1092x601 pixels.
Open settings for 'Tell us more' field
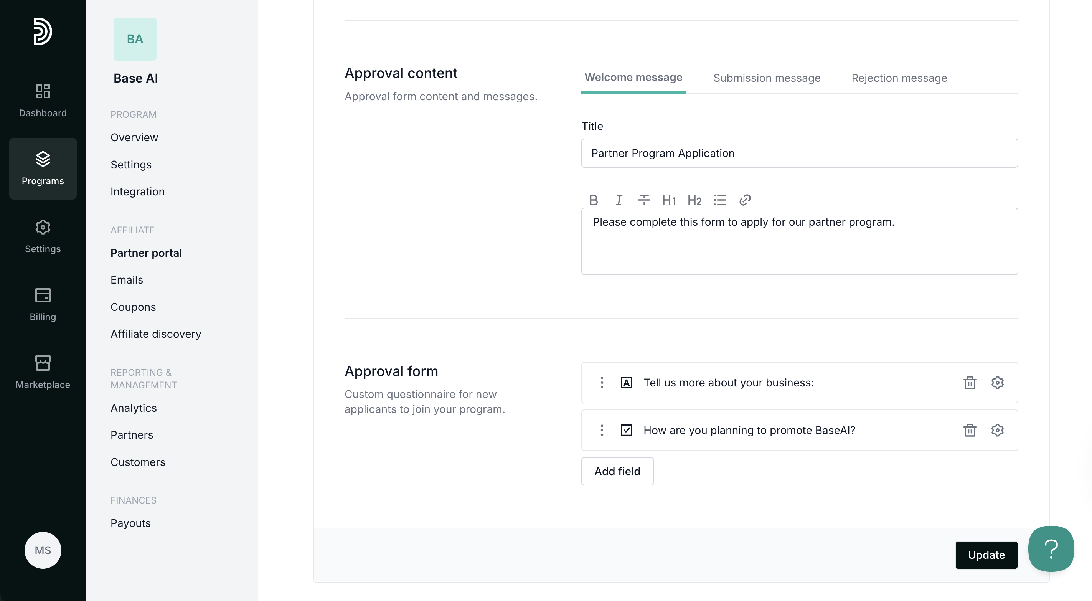pyautogui.click(x=997, y=383)
